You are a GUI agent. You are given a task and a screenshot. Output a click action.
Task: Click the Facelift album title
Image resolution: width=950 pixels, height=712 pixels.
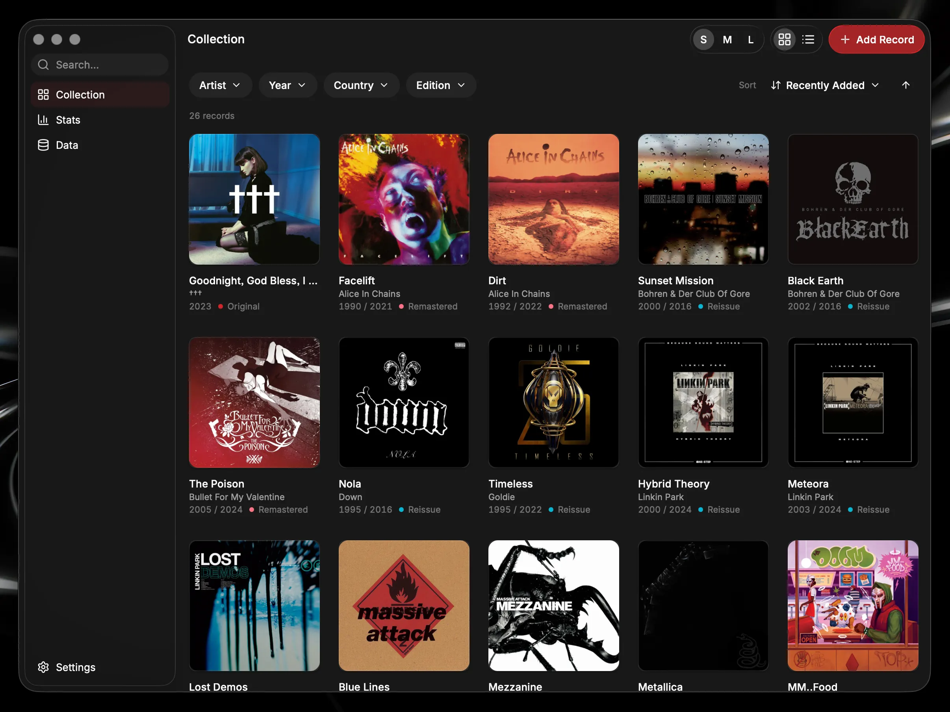tap(356, 280)
